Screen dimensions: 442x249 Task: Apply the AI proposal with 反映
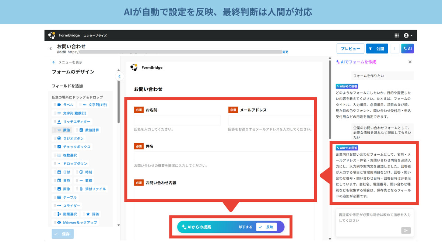click(267, 227)
